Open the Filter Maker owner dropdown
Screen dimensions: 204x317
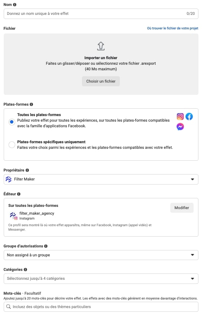tap(101, 179)
